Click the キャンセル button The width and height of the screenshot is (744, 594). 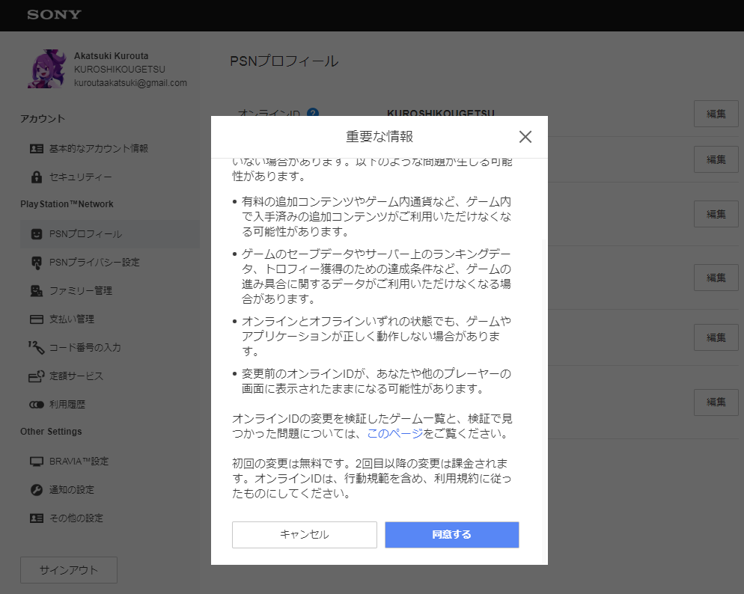[304, 535]
